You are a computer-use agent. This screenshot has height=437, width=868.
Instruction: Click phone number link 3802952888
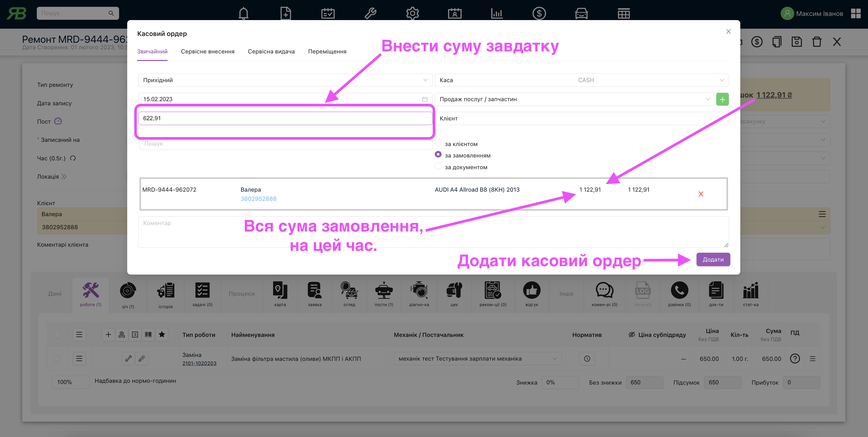point(259,199)
